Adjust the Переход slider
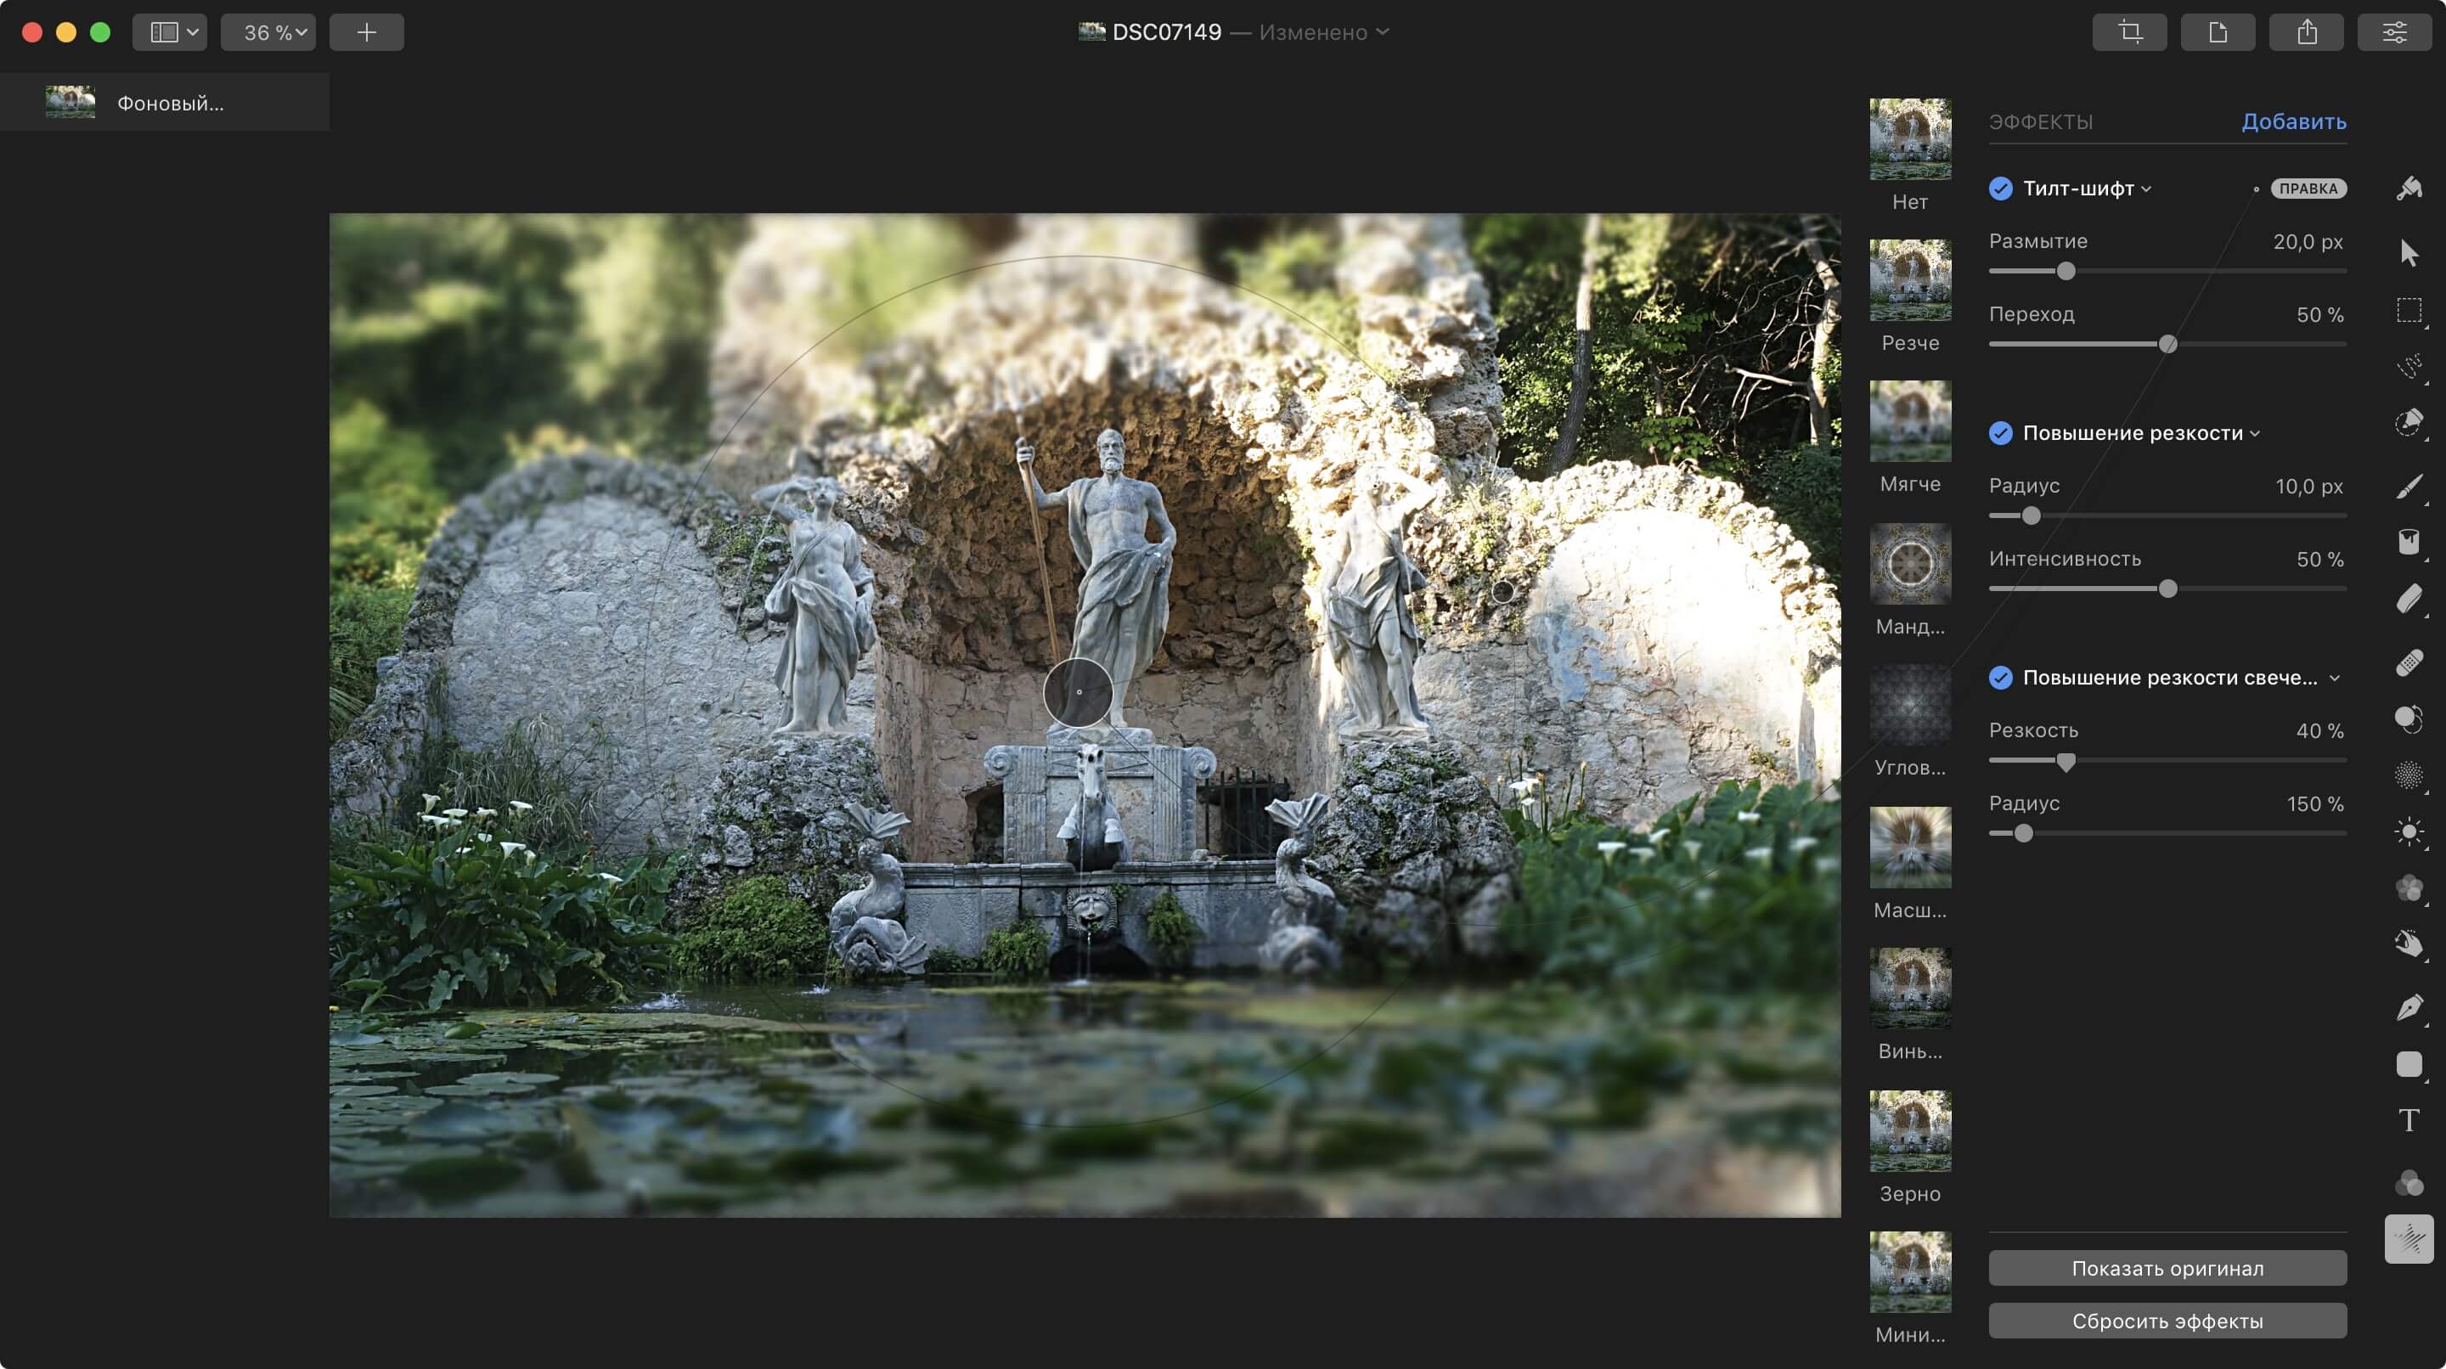This screenshot has width=2446, height=1369. coord(2167,345)
